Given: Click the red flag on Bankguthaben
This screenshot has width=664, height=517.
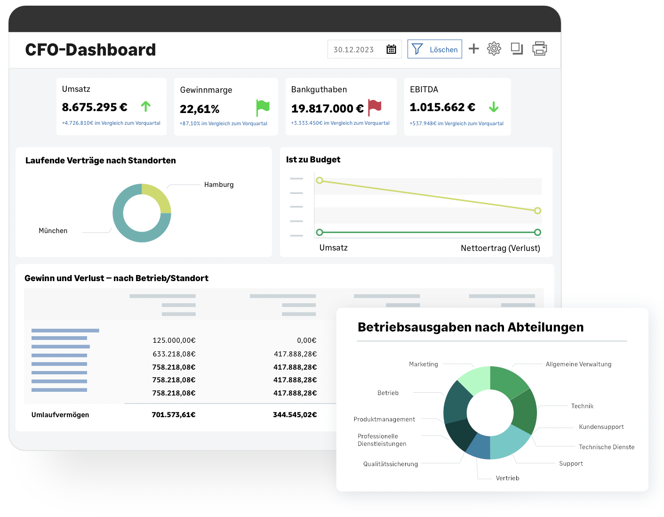Looking at the screenshot, I should point(375,107).
